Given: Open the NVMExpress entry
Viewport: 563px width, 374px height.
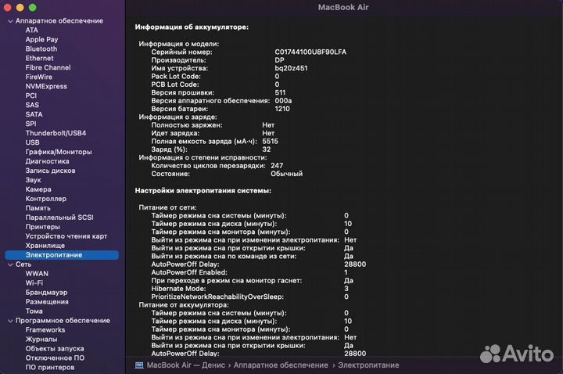Looking at the screenshot, I should (46, 86).
